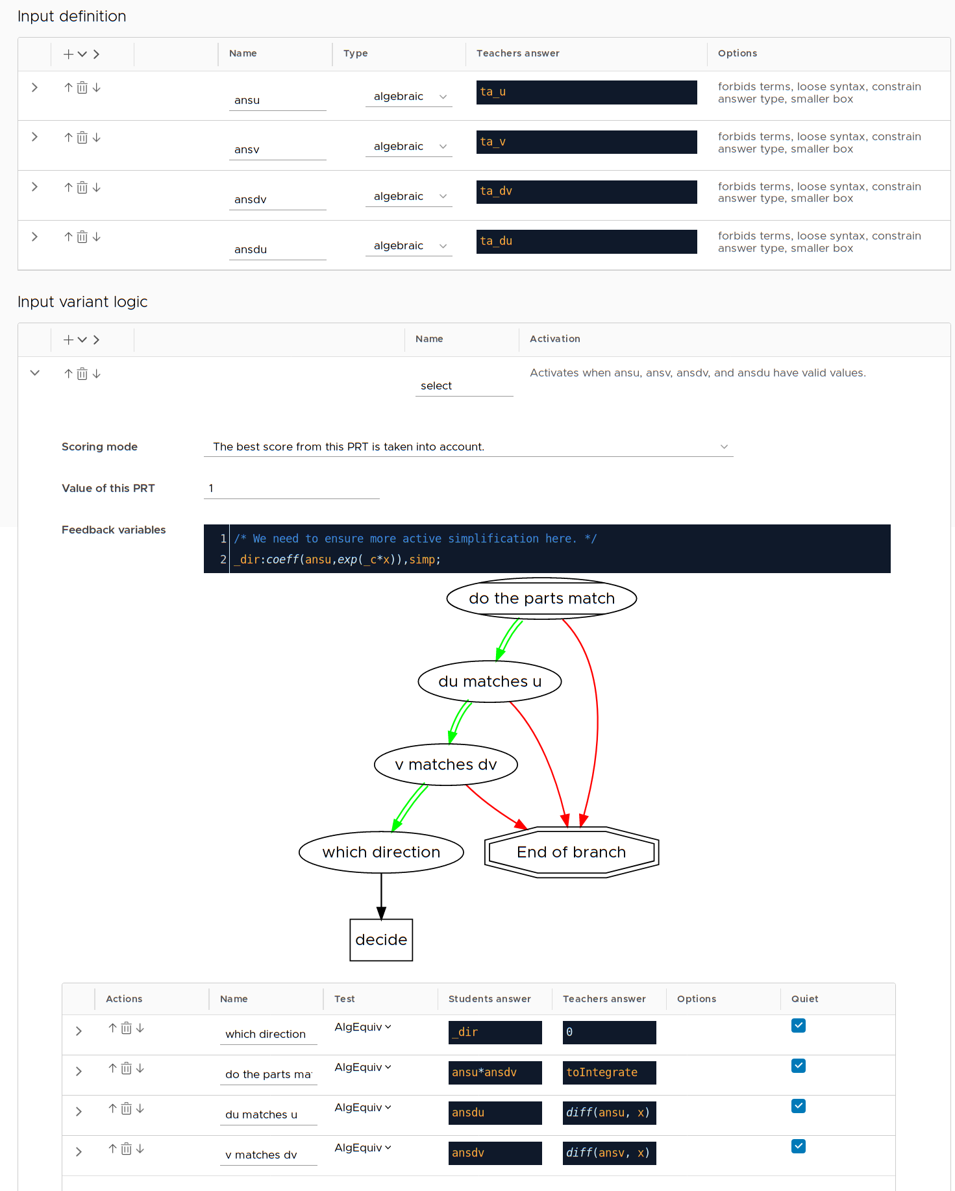Viewport: 955px width, 1191px height.
Task: Delete the select input variant
Action: [82, 374]
